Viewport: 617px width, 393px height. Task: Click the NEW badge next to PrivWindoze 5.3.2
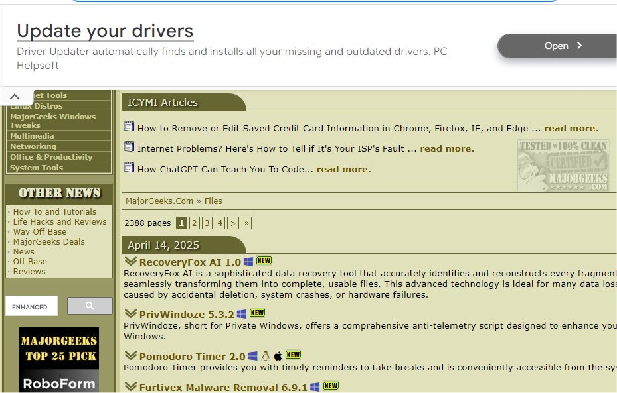[257, 313]
